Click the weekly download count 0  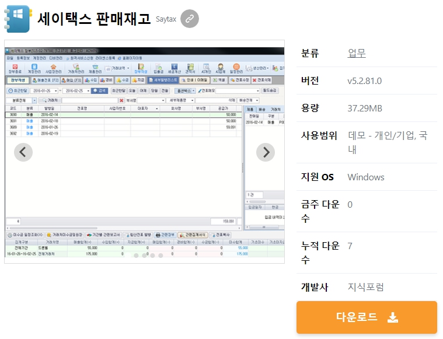point(350,205)
